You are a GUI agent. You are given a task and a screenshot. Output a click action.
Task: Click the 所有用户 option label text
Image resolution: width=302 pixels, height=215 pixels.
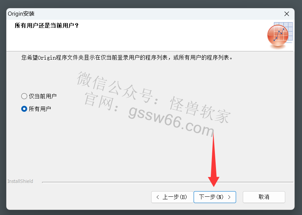[x=40, y=109]
